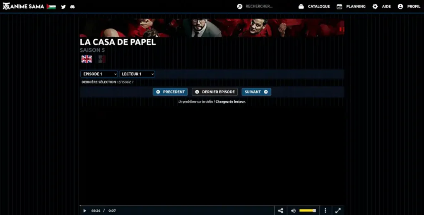Viewport: 424px width, 215px height.
Task: Adjust the yellow volume slider
Action: 308,211
